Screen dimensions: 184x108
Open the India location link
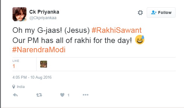pyautogui.click(x=21, y=87)
